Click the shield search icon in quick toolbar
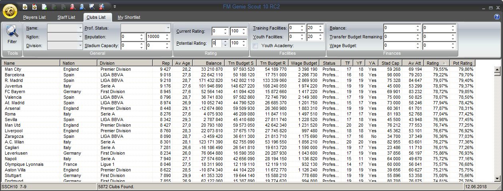Viewport: 503px width, 191px height. (92, 6)
